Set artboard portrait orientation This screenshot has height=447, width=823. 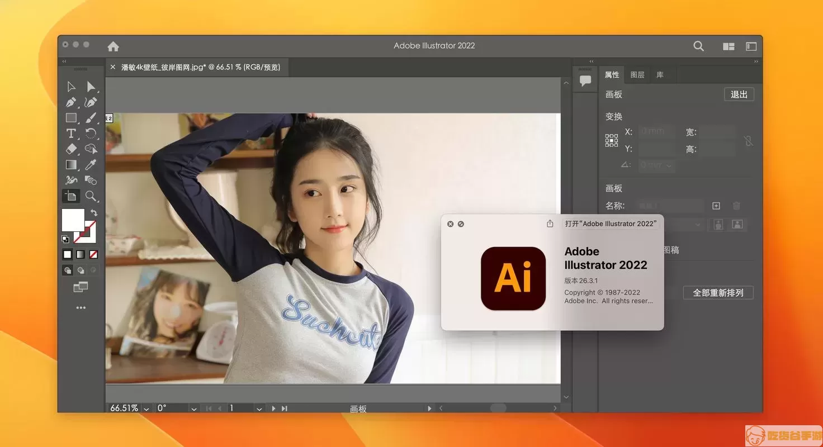coord(718,224)
